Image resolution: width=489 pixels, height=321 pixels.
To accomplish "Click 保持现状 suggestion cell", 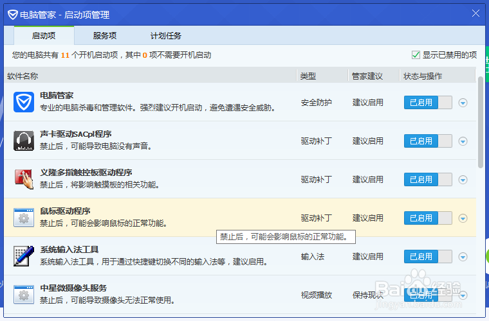I will coord(367,295).
